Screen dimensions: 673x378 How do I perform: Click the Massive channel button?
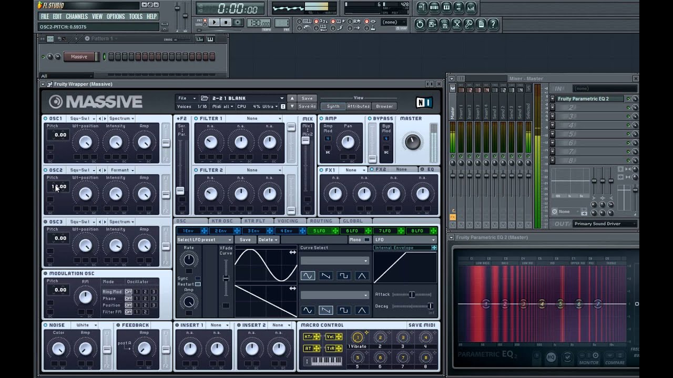(x=79, y=57)
